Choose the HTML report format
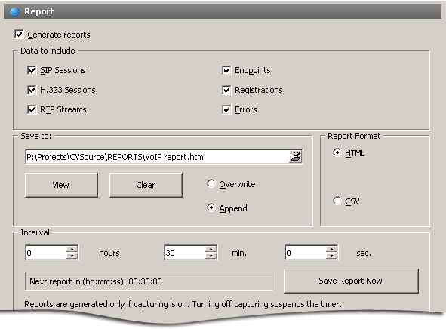Screen dimensions: 446x329 coord(337,152)
